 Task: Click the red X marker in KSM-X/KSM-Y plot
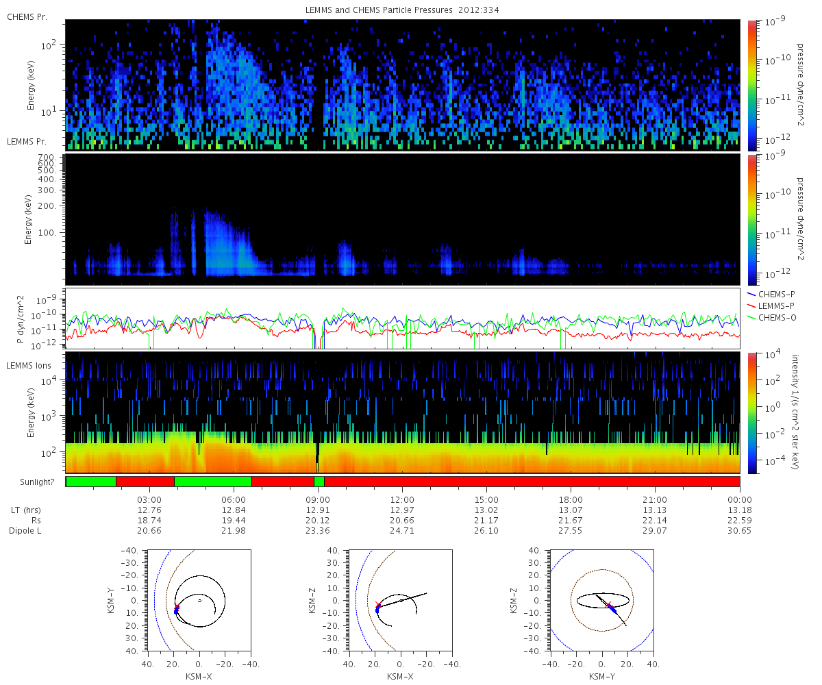coord(177,605)
